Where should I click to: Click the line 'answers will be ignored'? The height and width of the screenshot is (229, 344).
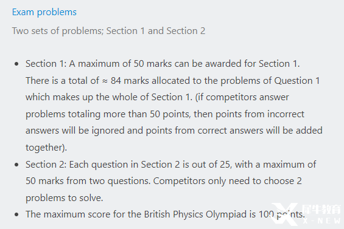point(174,131)
